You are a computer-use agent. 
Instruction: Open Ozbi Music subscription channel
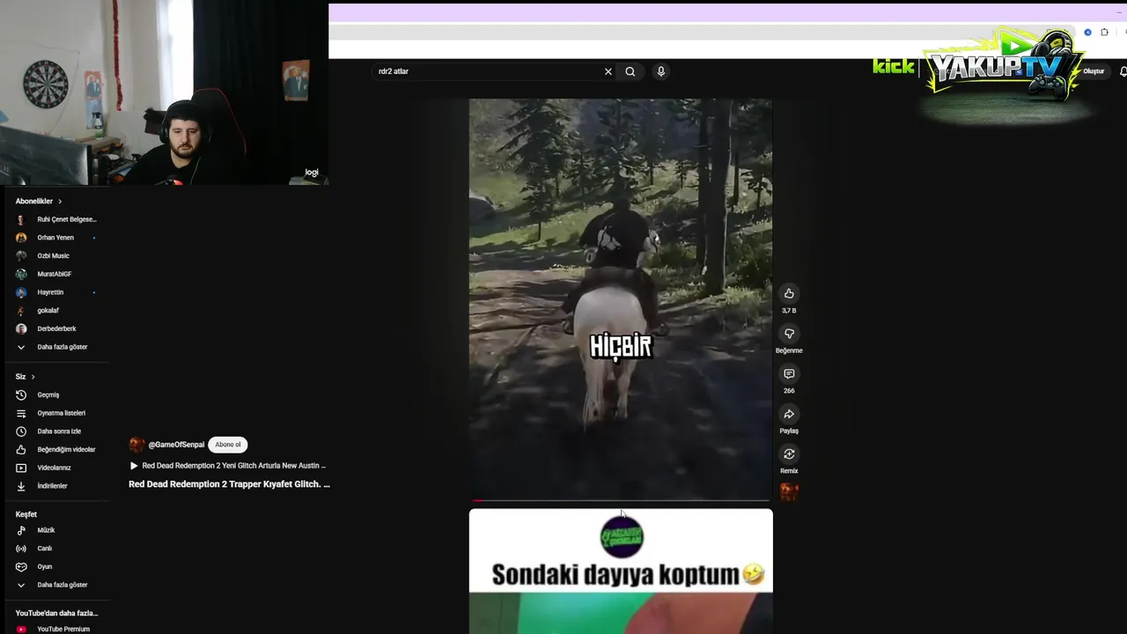(55, 255)
